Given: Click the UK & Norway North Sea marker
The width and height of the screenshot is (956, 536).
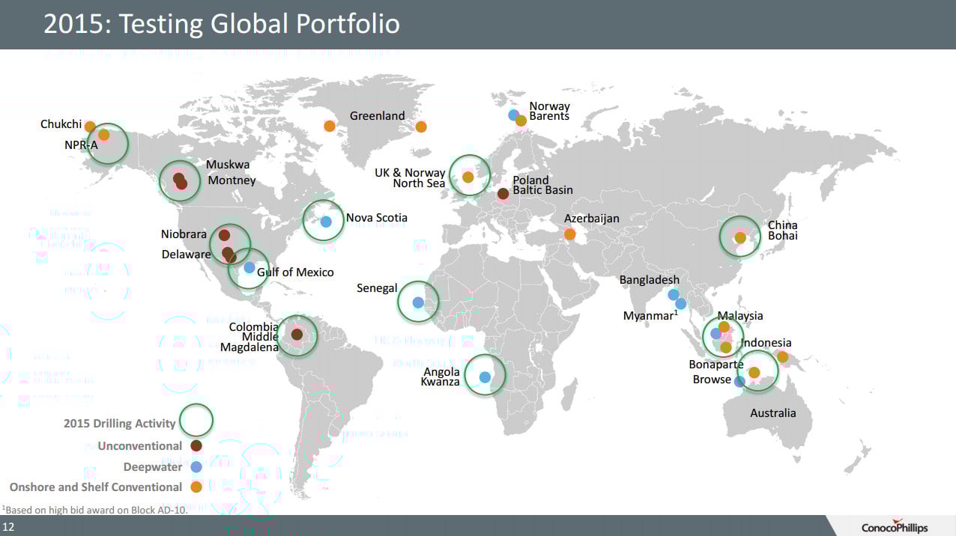Looking at the screenshot, I should pos(468,177).
